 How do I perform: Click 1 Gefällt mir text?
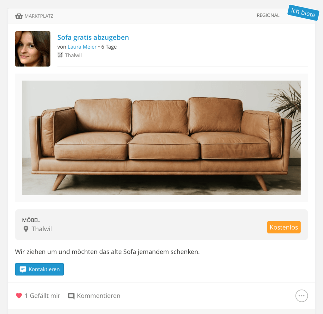[43, 296]
